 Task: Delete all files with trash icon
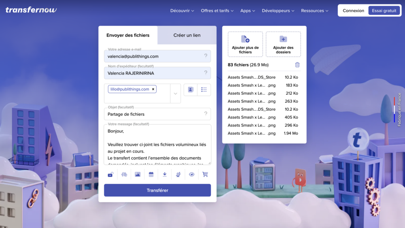(x=297, y=65)
